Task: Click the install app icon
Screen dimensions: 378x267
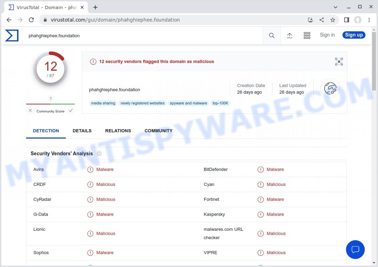Action: pyautogui.click(x=310, y=20)
